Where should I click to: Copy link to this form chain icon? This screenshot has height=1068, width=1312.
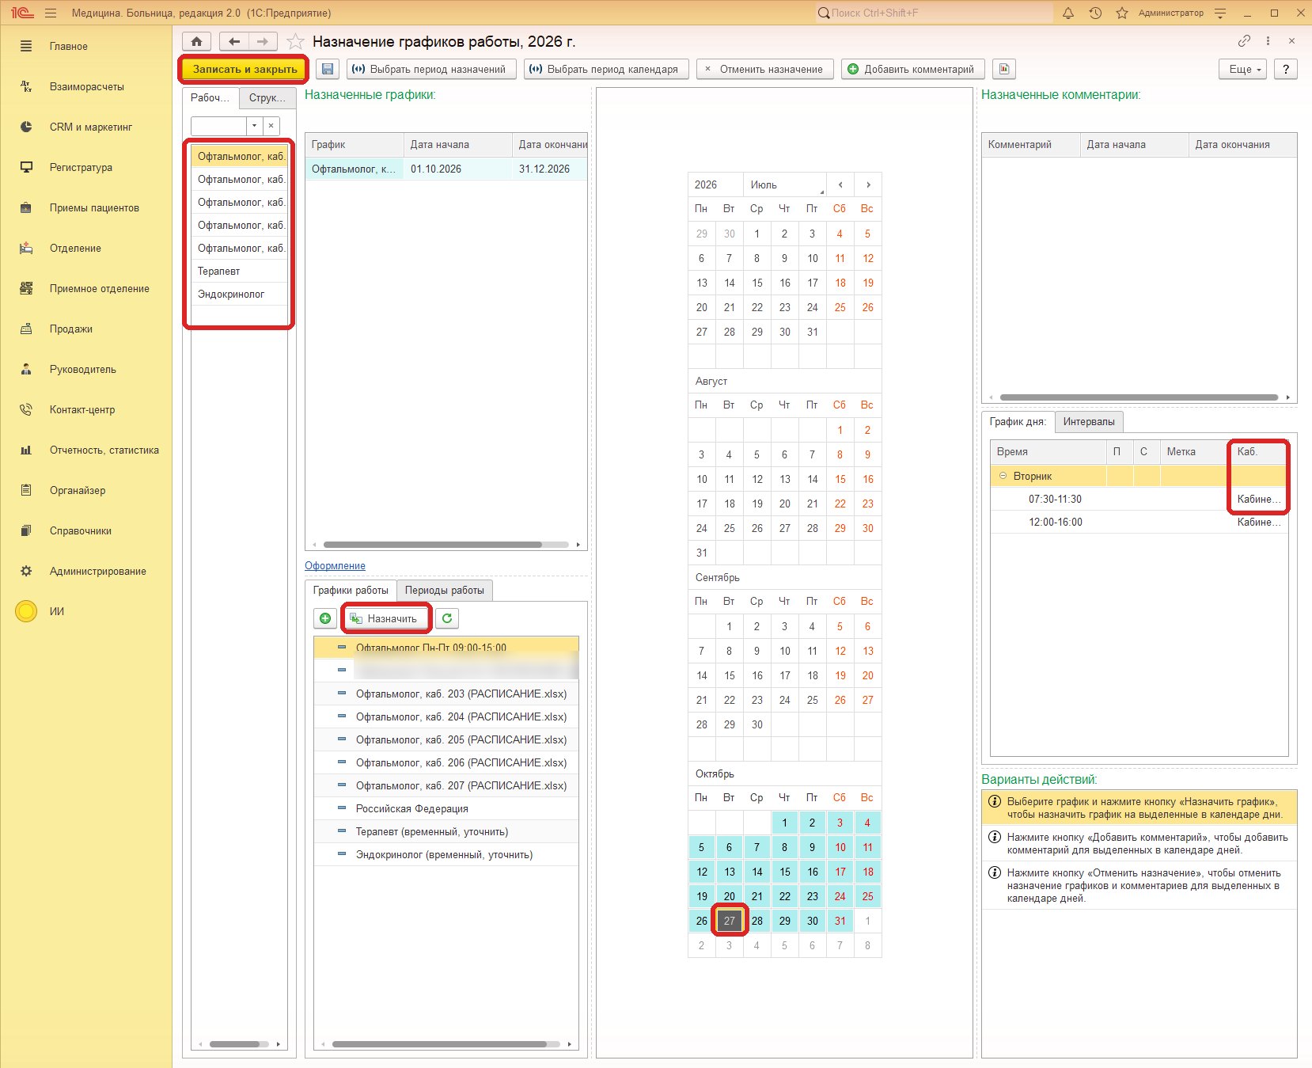pyautogui.click(x=1244, y=41)
